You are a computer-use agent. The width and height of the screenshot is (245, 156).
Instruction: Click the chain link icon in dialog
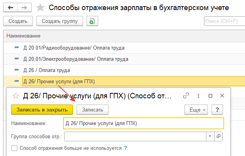(186, 96)
